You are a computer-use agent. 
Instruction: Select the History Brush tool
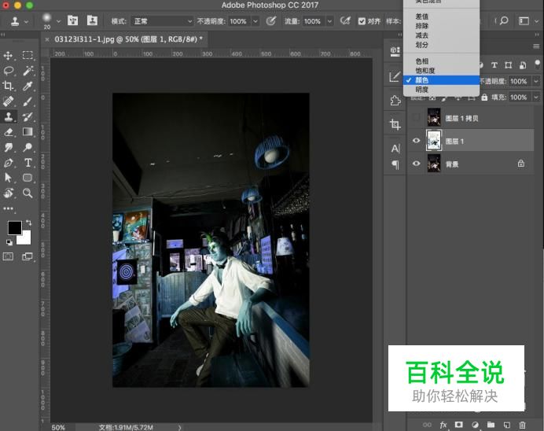coord(28,116)
